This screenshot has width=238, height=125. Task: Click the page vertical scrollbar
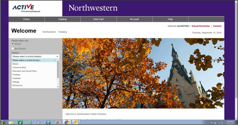point(236,50)
